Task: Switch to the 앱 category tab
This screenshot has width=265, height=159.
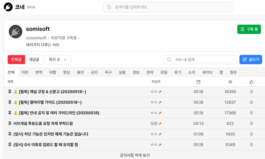Action: [221, 72]
